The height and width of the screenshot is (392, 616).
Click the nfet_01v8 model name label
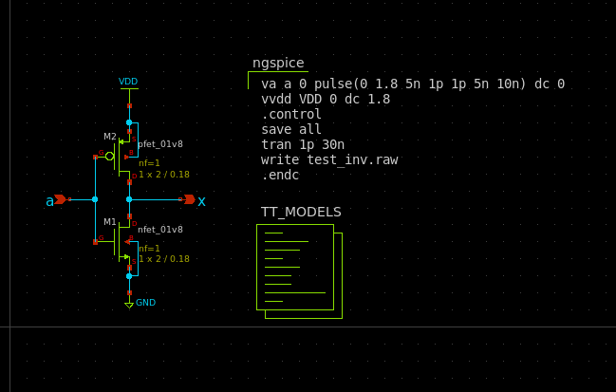(160, 230)
